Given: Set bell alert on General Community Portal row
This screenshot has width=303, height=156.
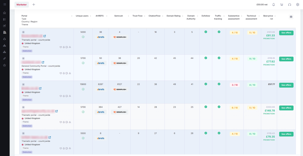Looking at the screenshot, I should pyautogui.click(x=64, y=73).
